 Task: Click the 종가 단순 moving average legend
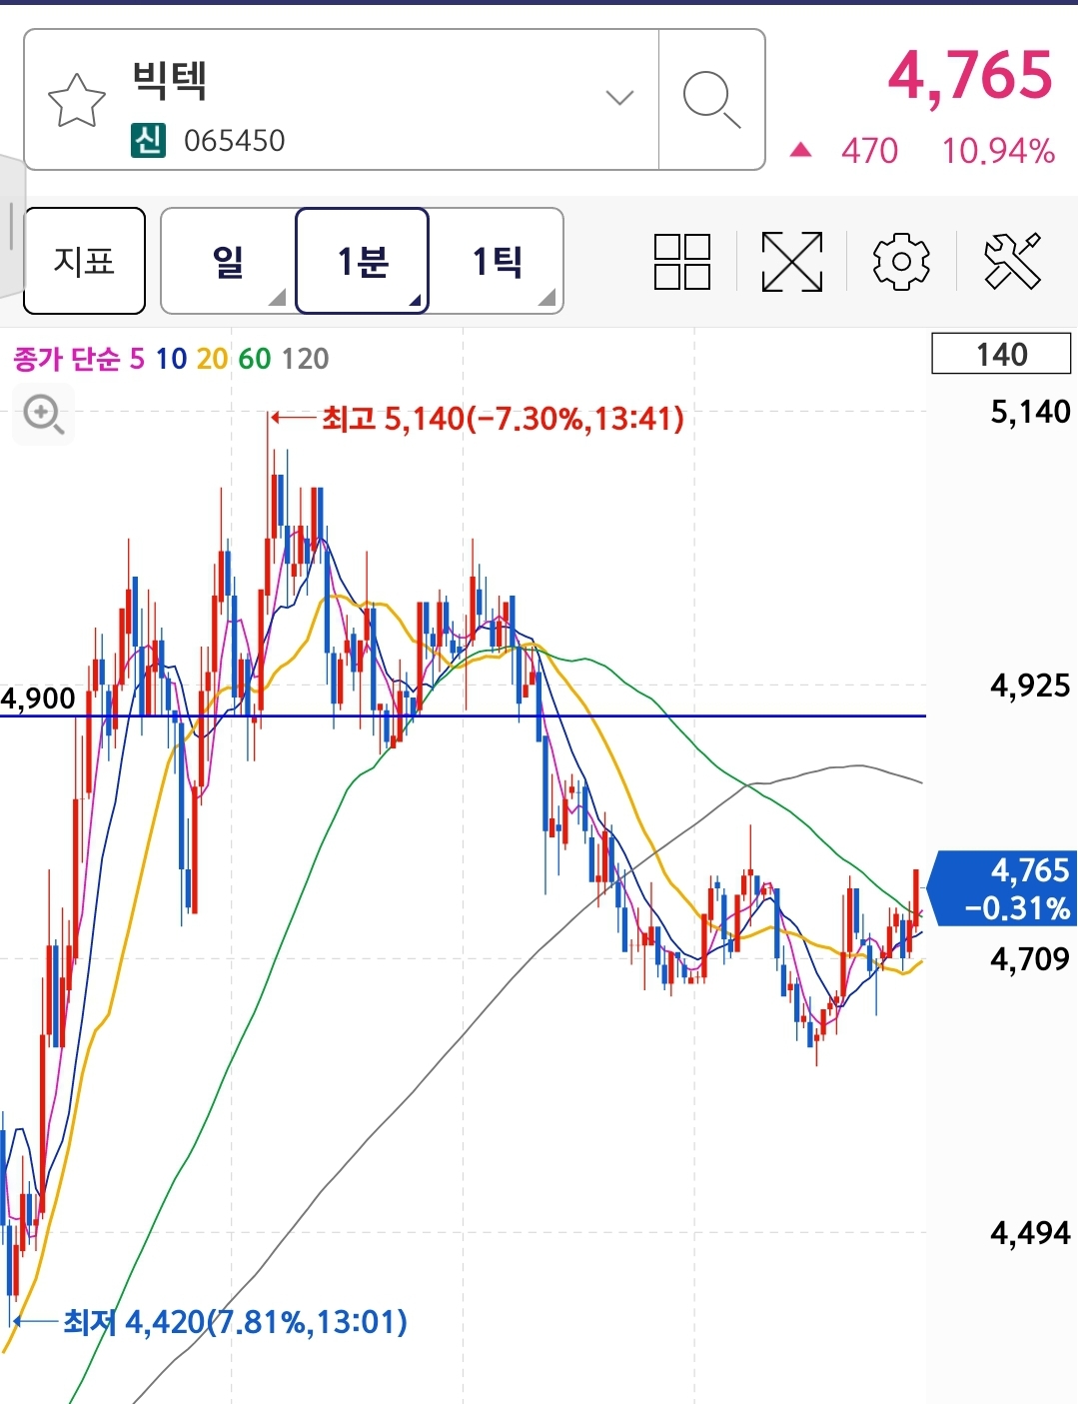tap(66, 359)
